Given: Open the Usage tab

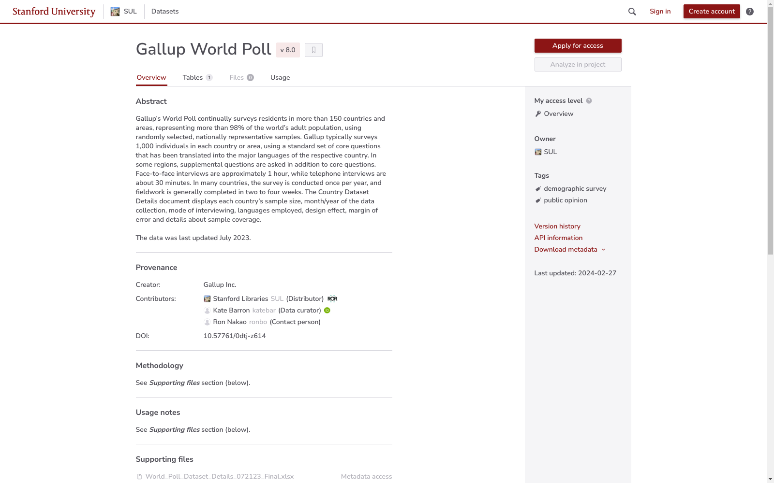Looking at the screenshot, I should coord(280,78).
